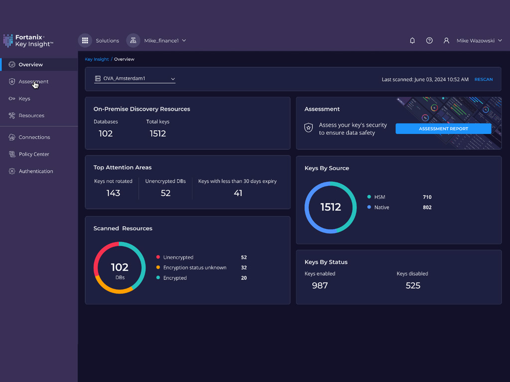The height and width of the screenshot is (382, 510).
Task: Open the Assessment page in sidebar
Action: point(33,82)
